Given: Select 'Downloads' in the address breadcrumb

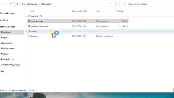Looking at the screenshot, I should tap(46, 4).
